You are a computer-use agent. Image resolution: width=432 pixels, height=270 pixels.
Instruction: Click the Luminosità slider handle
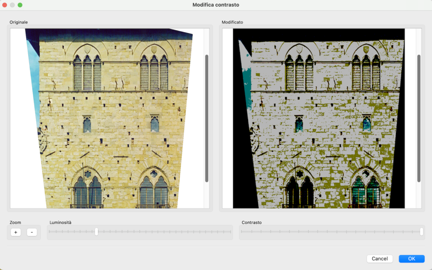pos(97,232)
